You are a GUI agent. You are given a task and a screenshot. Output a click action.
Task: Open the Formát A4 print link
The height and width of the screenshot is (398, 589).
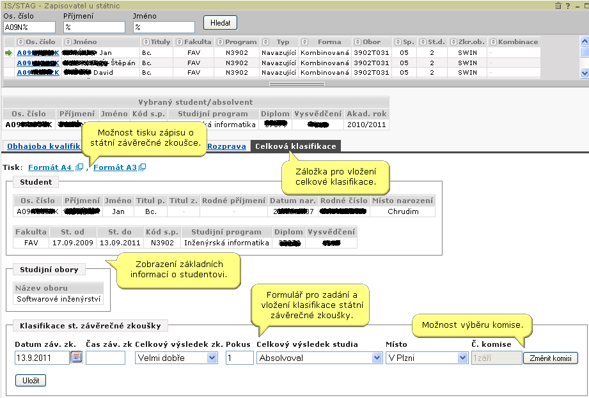50,167
